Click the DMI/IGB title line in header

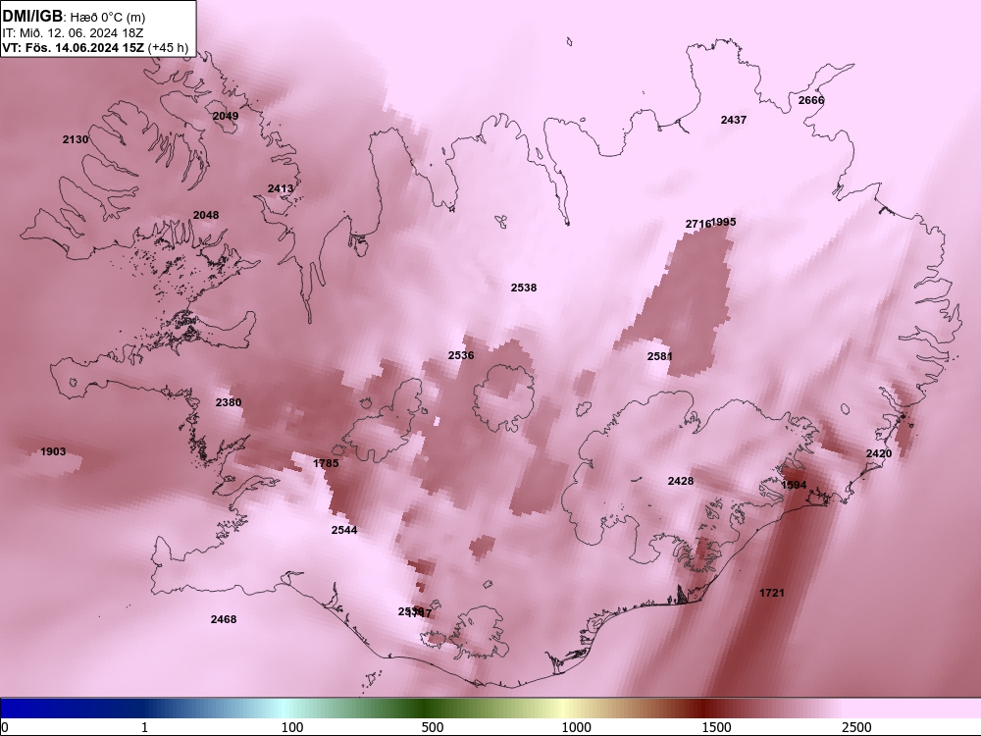click(x=74, y=17)
